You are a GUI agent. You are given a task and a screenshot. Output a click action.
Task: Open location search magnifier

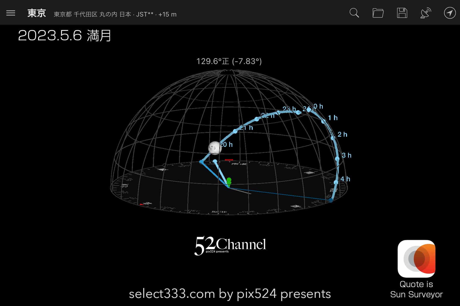pos(354,13)
